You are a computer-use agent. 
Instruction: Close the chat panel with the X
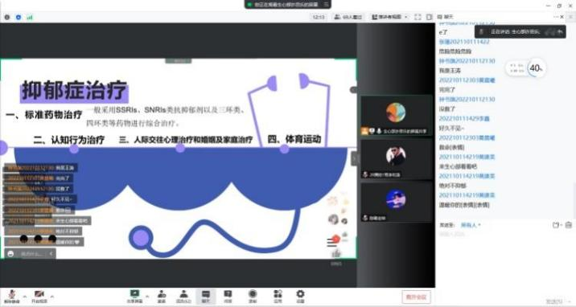(562, 17)
